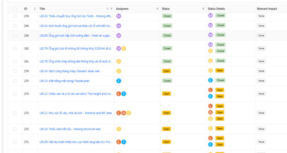Check the checkbox for row 244
The image size is (287, 153).
click(15, 26)
